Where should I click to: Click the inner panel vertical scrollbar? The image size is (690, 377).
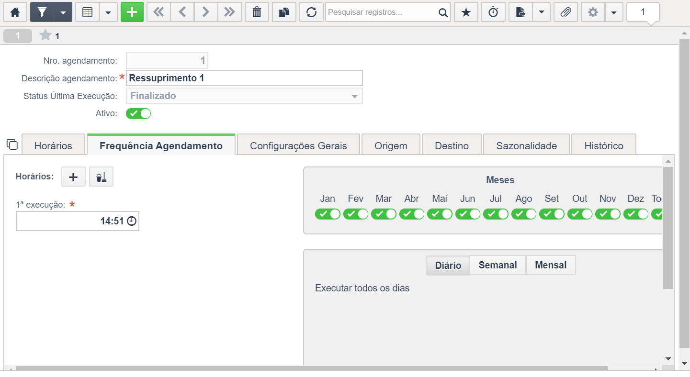click(668, 228)
